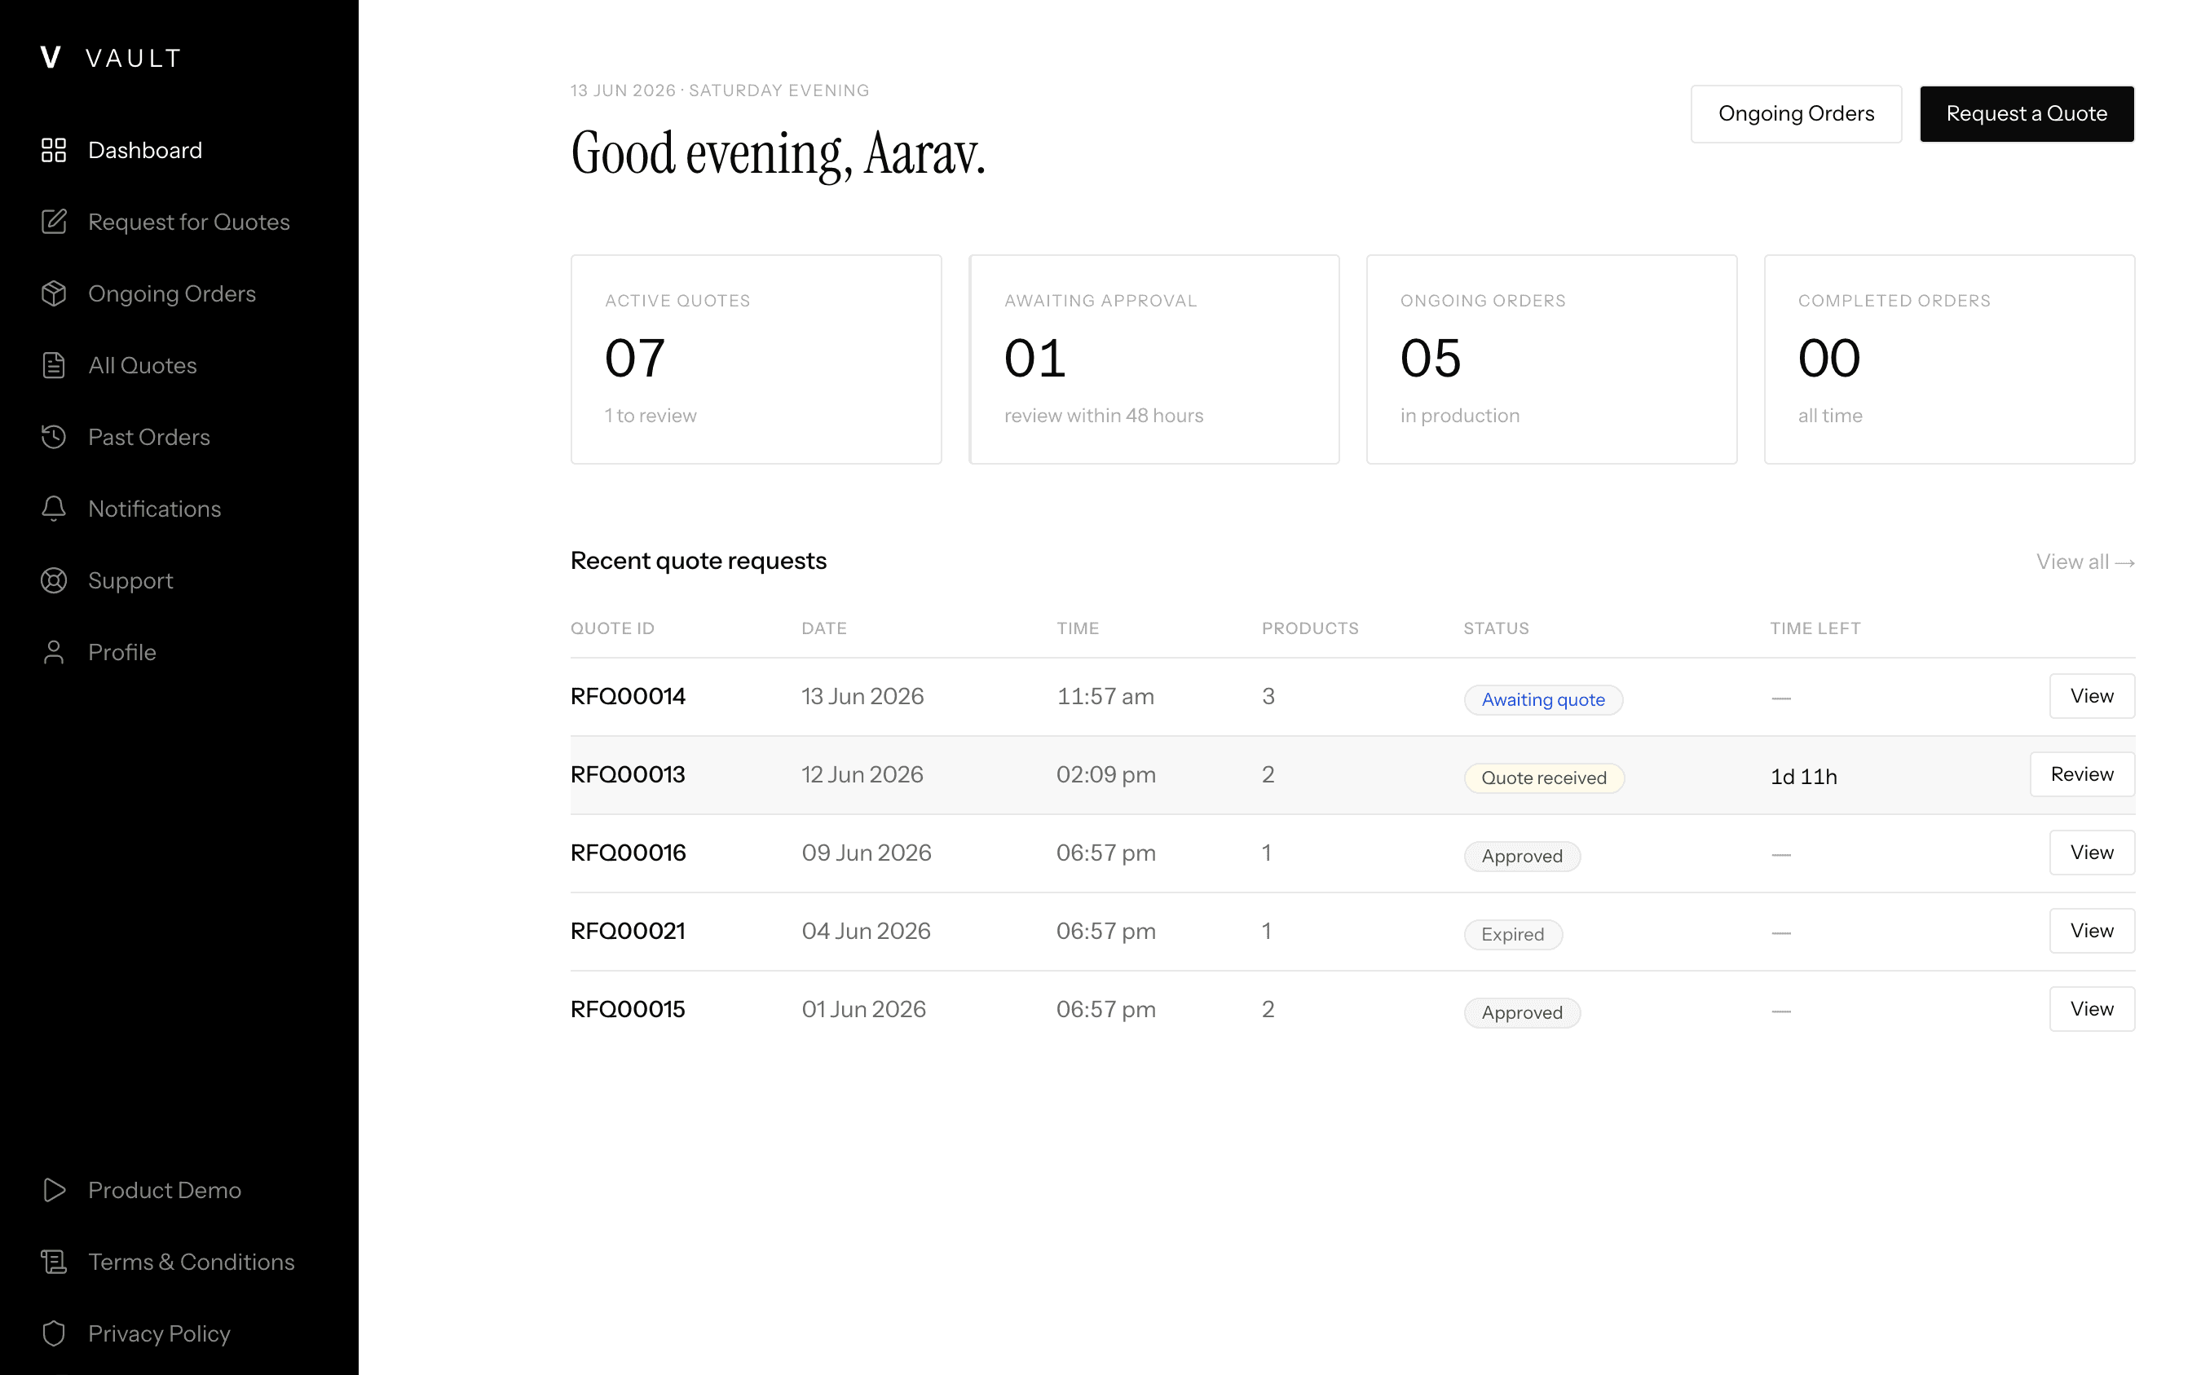Screen dimensions: 2201x1375
Task: Click the Awaiting quote status badge
Action: pyautogui.click(x=1542, y=699)
